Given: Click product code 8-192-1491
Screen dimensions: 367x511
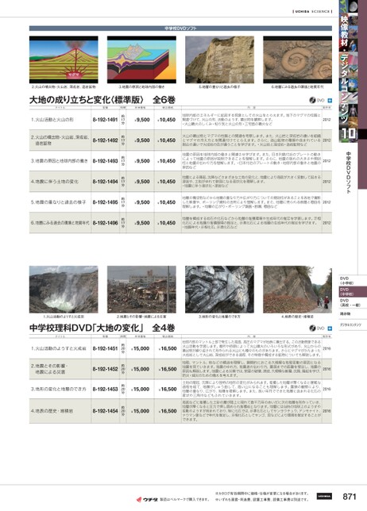Looking at the screenshot, I should [105, 120].
